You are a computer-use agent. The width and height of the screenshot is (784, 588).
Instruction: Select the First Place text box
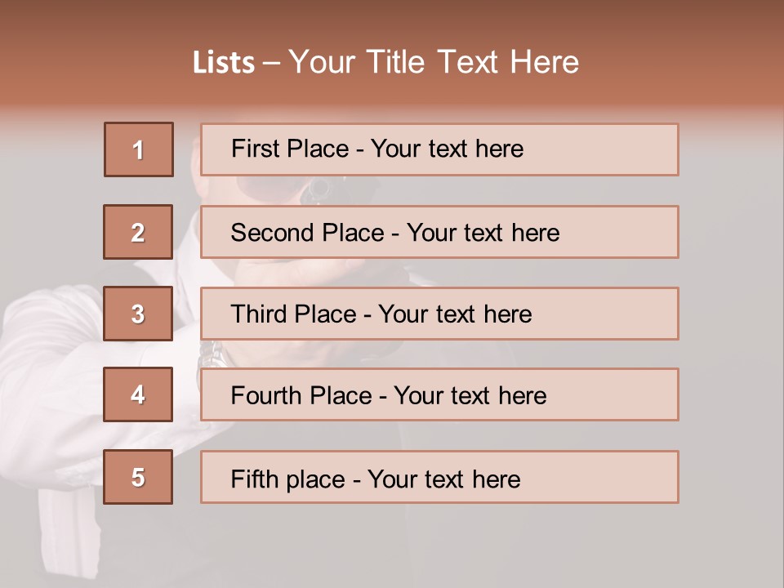point(439,149)
